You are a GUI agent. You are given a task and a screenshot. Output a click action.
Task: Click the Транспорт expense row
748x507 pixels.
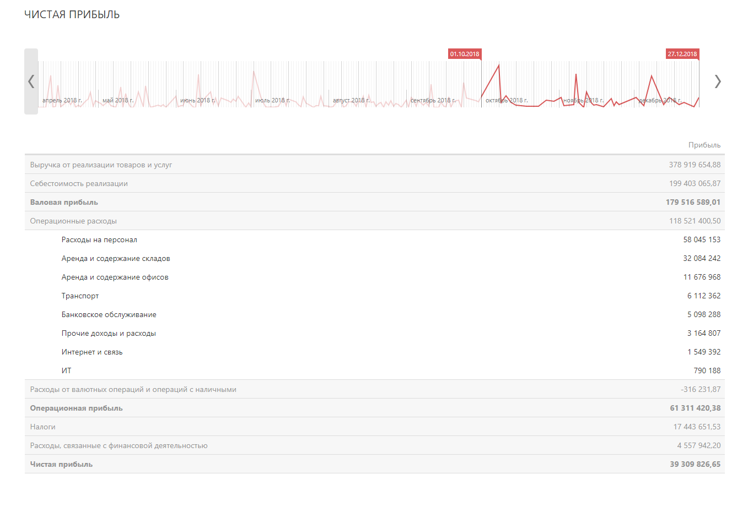tap(80, 296)
